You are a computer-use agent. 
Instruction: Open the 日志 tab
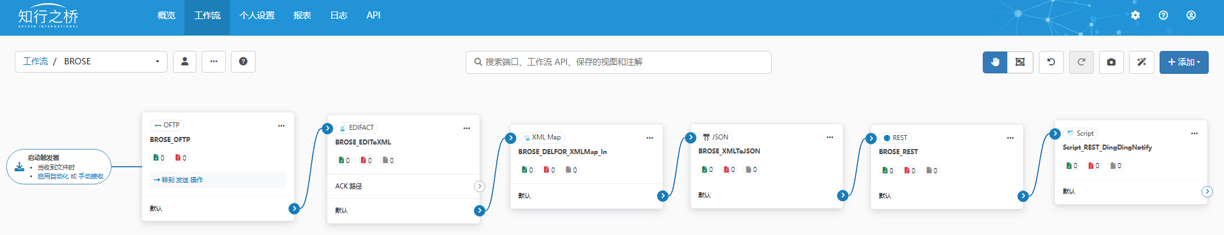339,15
